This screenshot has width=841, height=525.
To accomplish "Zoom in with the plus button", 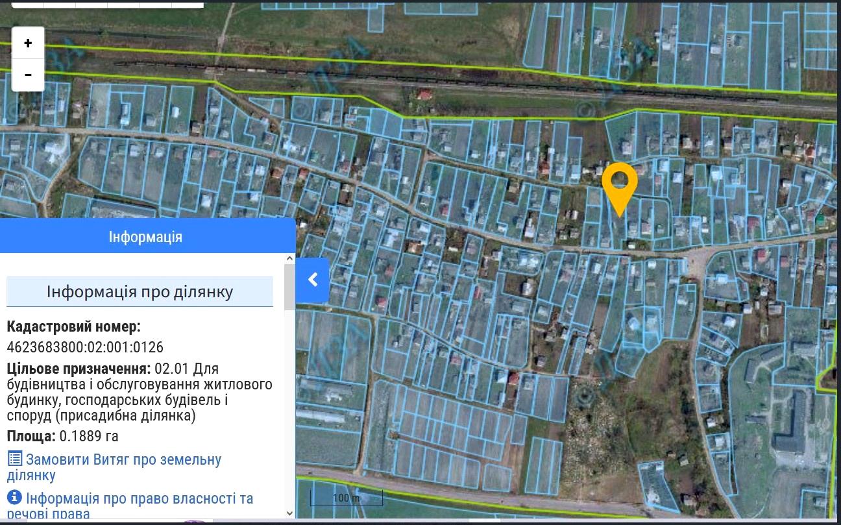I will tap(28, 43).
